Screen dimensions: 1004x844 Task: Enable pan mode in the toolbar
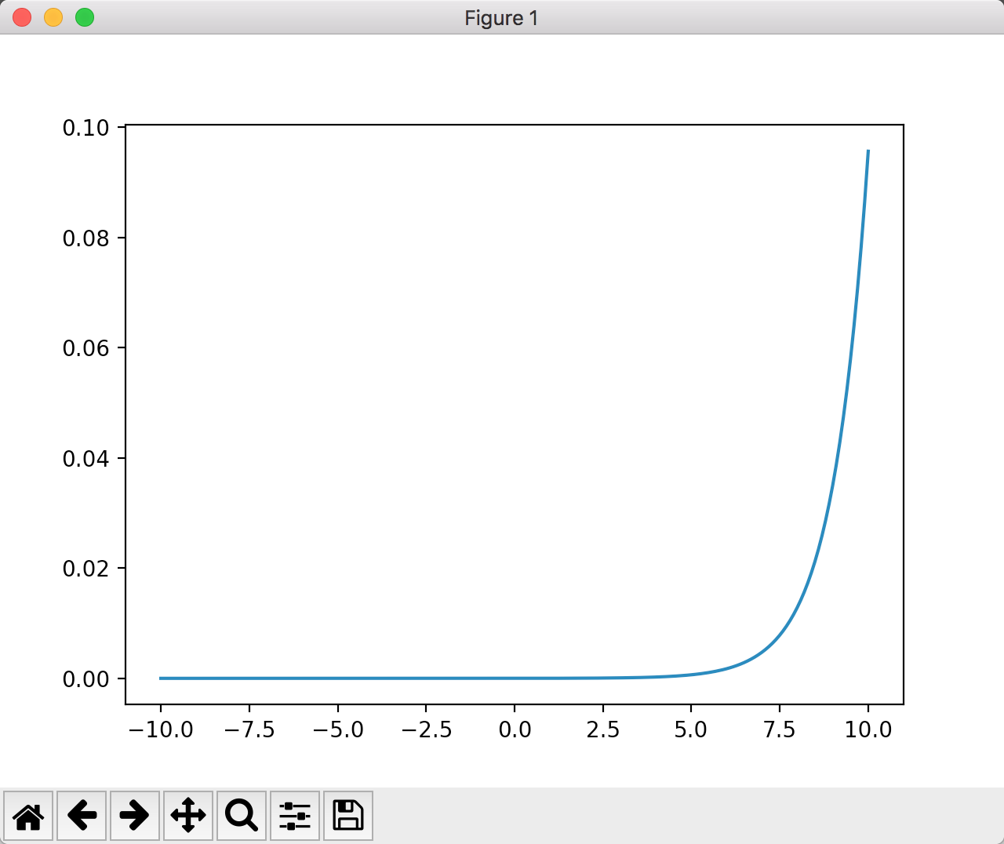click(187, 816)
